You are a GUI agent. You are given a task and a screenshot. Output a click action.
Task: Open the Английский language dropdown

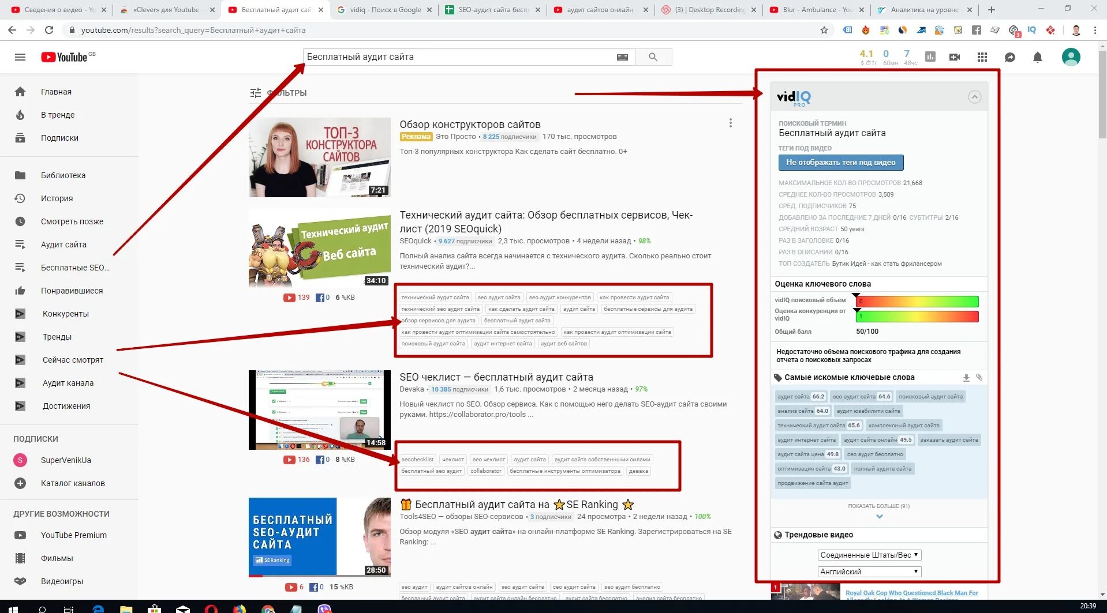tap(869, 571)
